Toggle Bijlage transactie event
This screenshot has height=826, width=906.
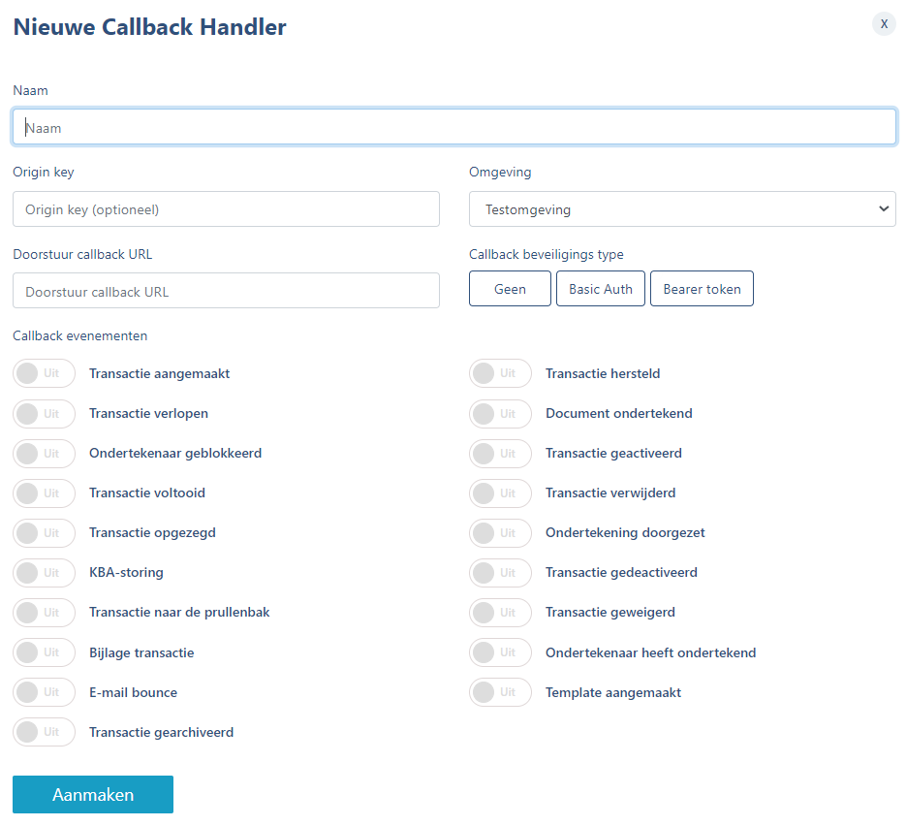click(x=44, y=652)
